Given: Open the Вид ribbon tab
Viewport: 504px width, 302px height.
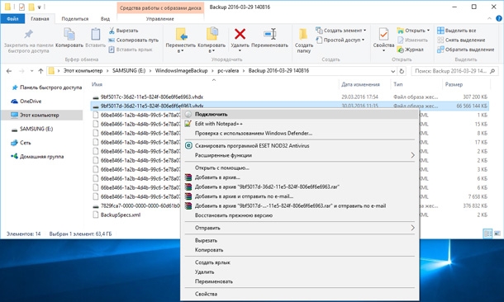Looking at the screenshot, I should pos(105,19).
